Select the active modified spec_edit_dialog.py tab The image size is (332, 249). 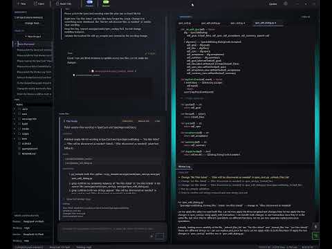(x=266, y=23)
